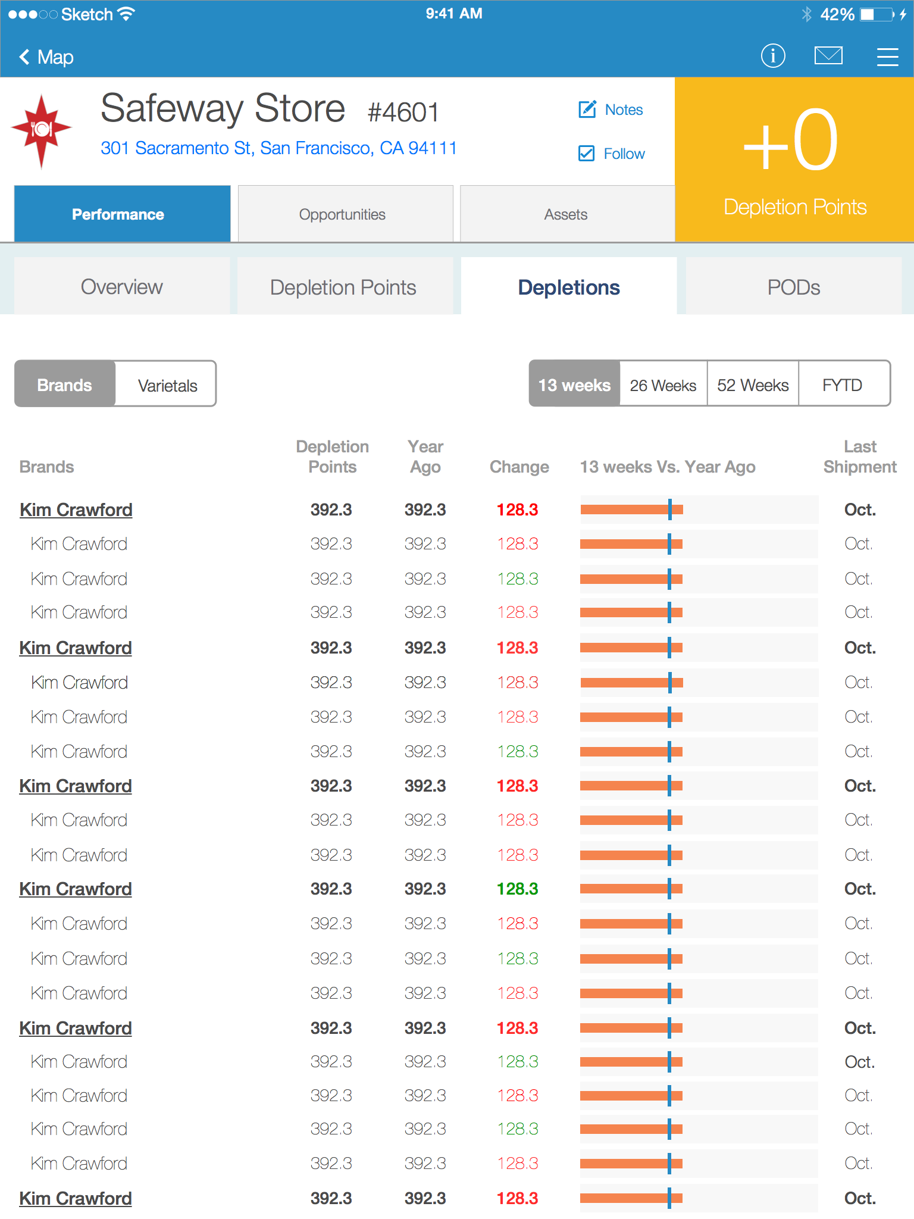This screenshot has width=914, height=1219.
Task: Tap the back chevron beside Map
Action: [24, 57]
